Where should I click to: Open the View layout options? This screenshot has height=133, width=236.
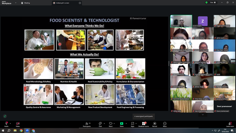point(213,3)
